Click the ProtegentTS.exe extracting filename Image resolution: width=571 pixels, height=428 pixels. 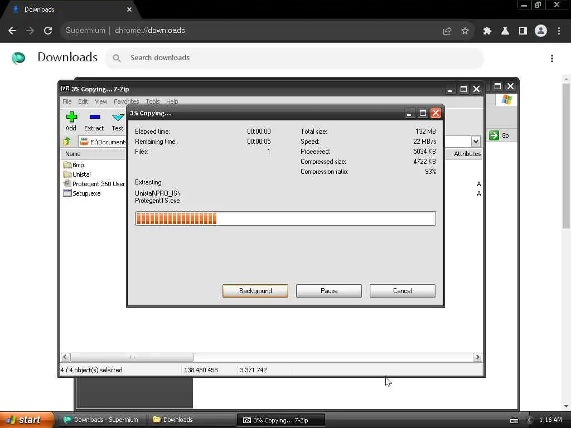tap(157, 201)
